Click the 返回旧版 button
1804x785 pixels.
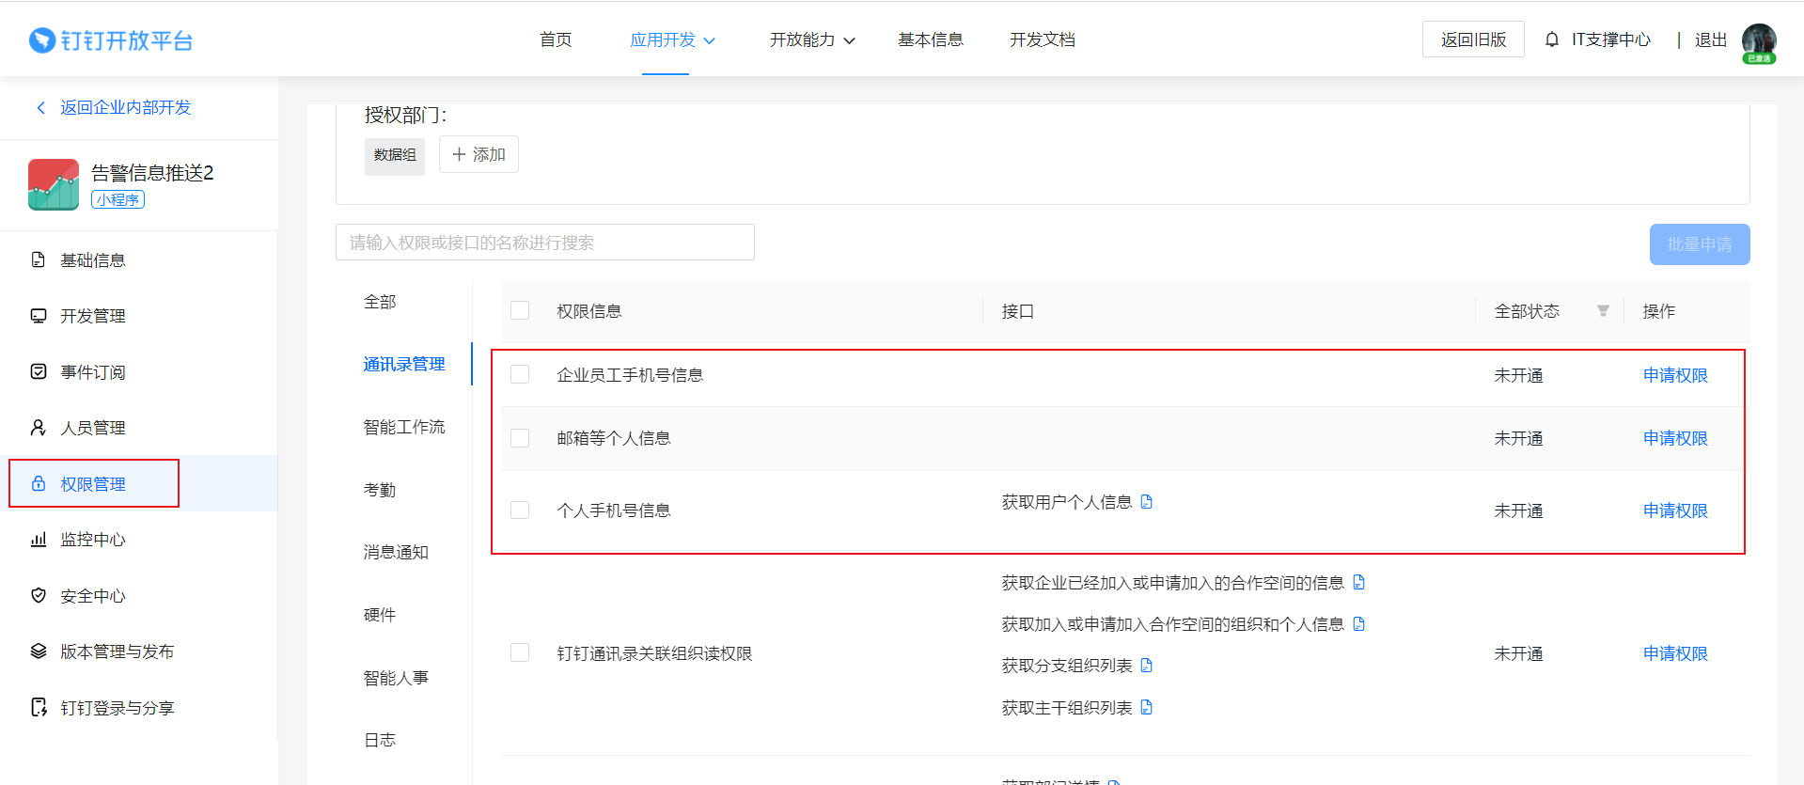pos(1473,39)
